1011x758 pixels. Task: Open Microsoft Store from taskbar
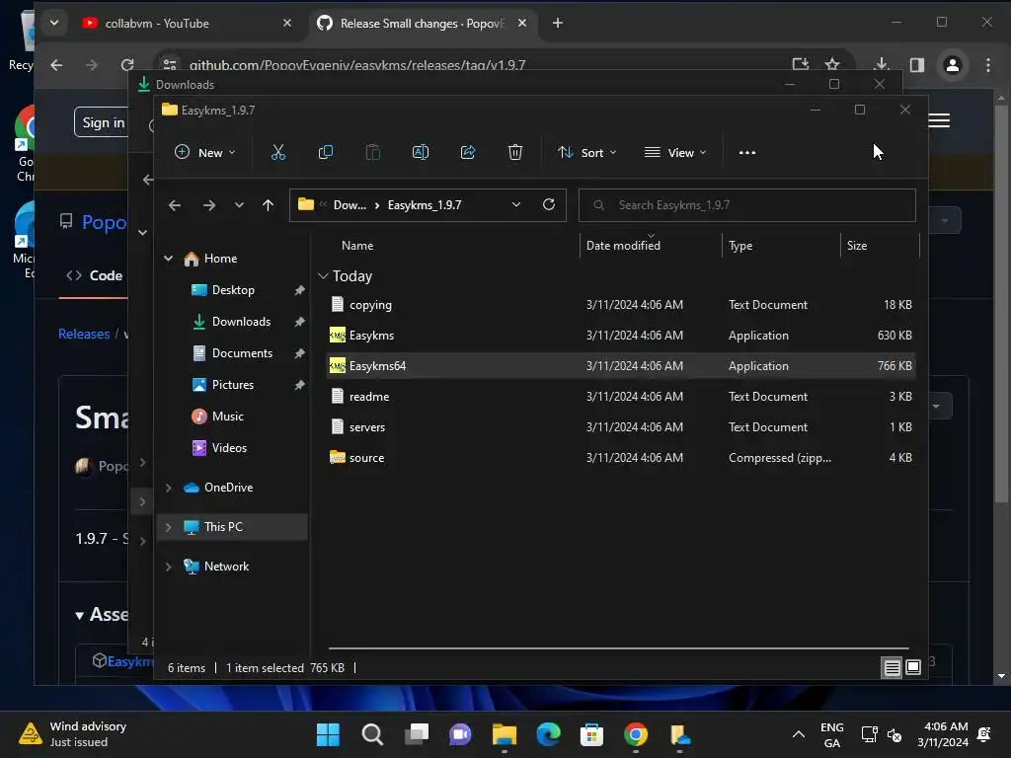591,734
